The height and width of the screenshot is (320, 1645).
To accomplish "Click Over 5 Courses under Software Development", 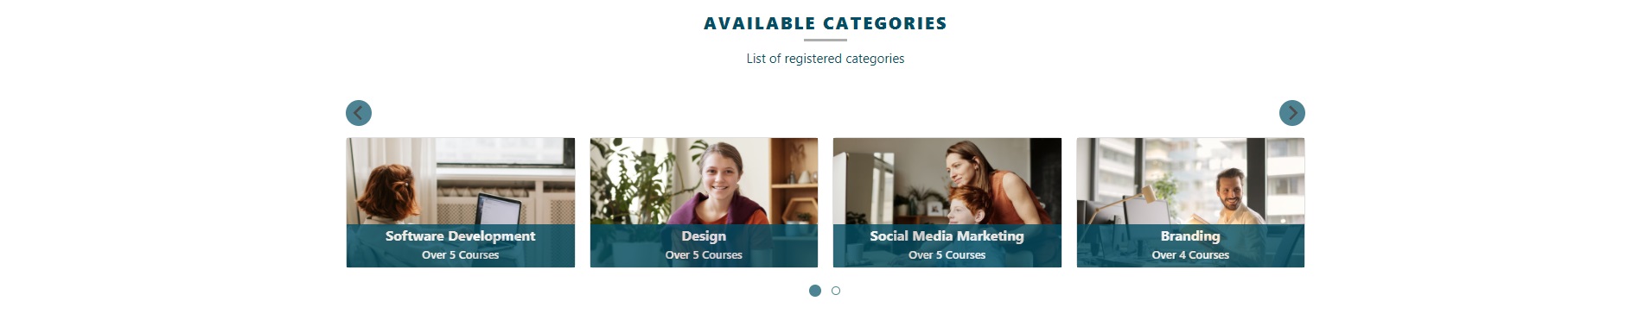I will click(461, 255).
